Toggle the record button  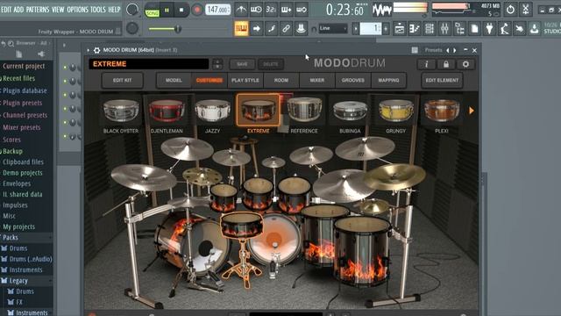point(196,10)
